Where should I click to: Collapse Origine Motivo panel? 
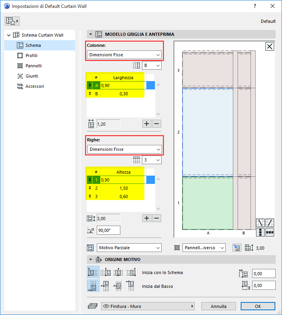pos(90,259)
